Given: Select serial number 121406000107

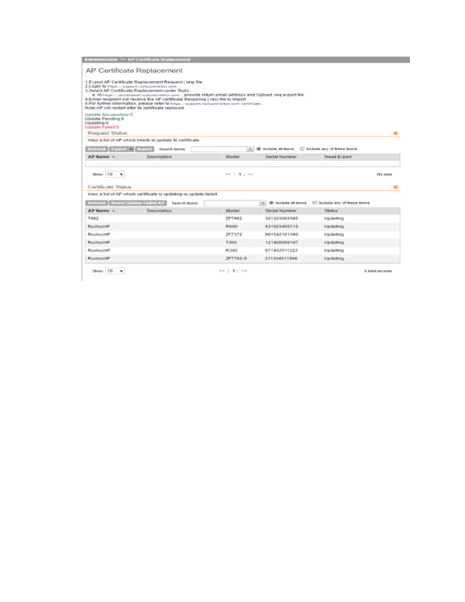Looking at the screenshot, I should [282, 242].
